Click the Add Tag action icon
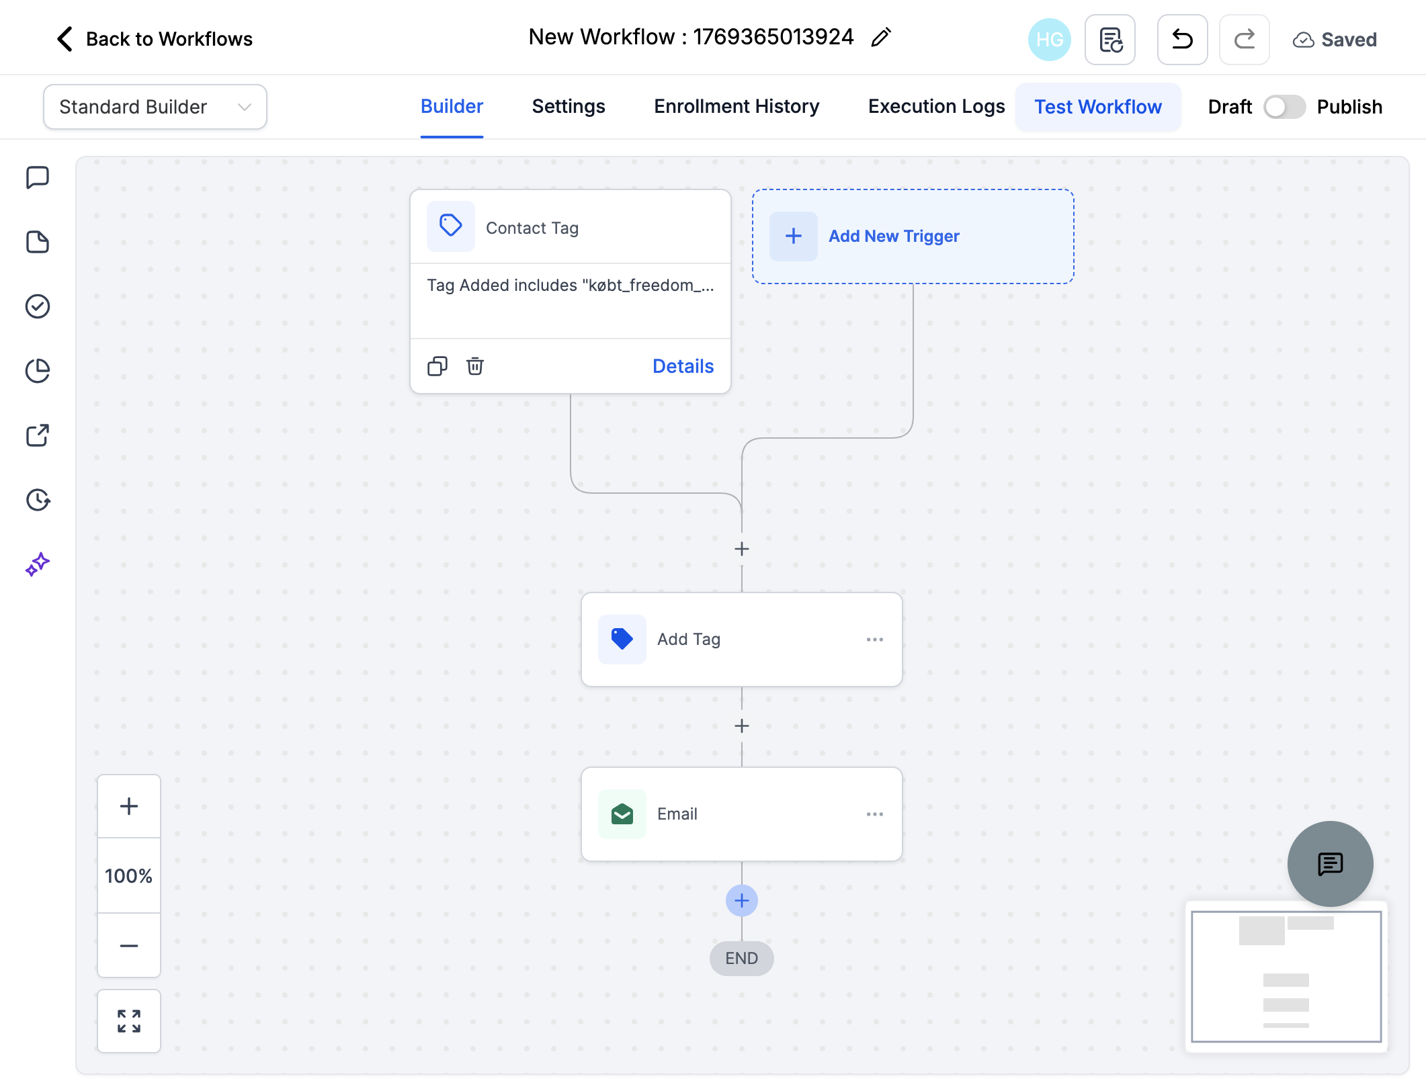Image resolution: width=1426 pixels, height=1091 pixels. (x=622, y=640)
